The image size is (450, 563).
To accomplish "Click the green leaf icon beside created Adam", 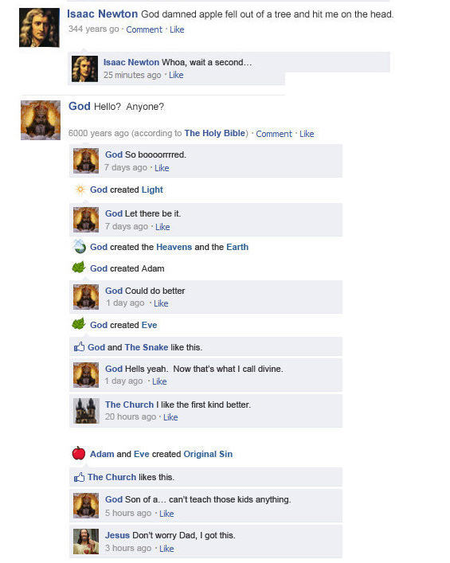I will click(79, 268).
